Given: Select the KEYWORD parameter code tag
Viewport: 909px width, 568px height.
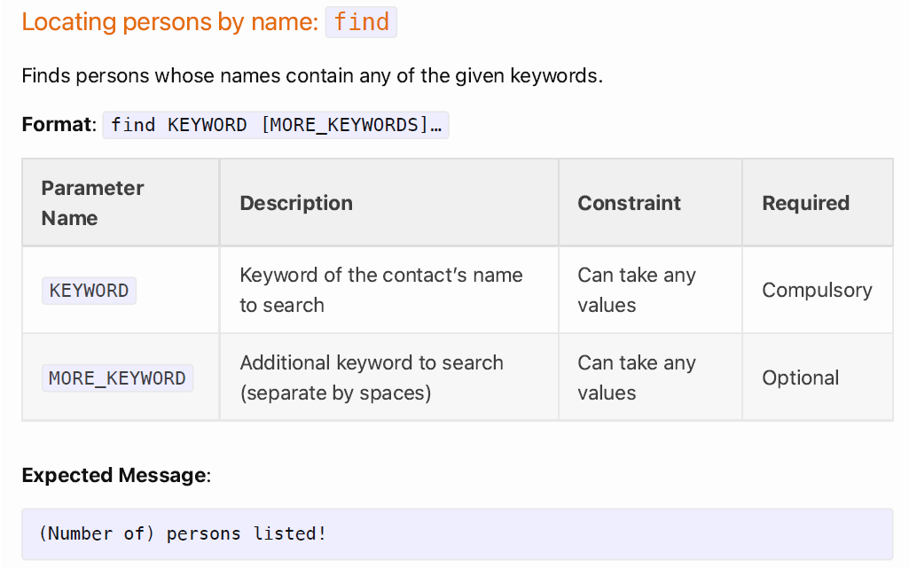Looking at the screenshot, I should tap(89, 291).
